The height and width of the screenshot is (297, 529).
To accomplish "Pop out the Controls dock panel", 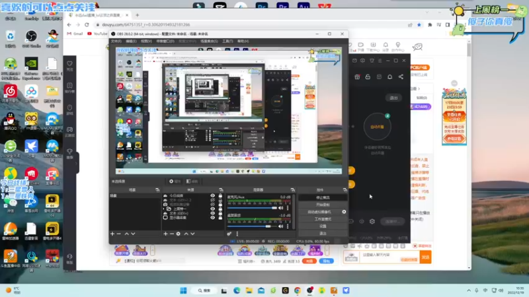I will click(x=345, y=190).
